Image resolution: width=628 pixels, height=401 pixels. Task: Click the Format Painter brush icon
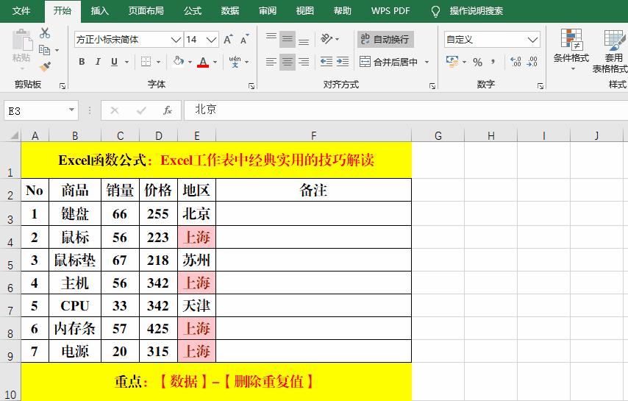(45, 66)
